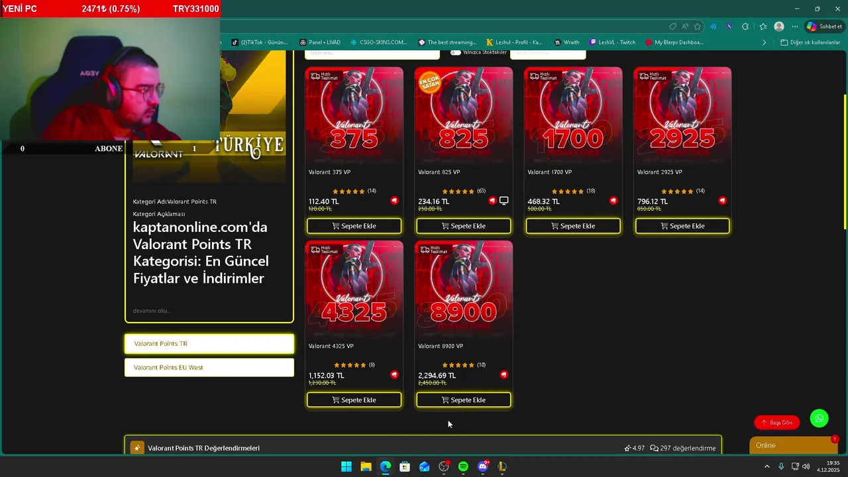Add Valorant 375 VP to cart with Sepete Ekle

[x=354, y=226]
